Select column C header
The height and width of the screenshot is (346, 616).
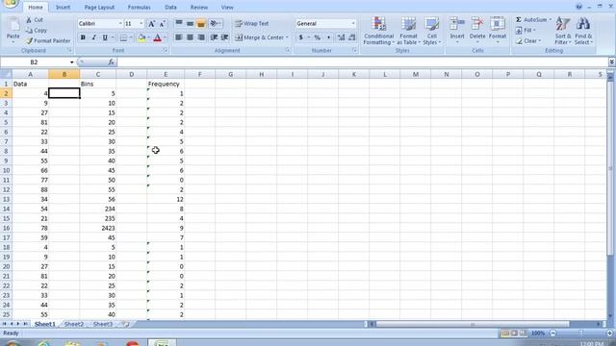[98, 74]
